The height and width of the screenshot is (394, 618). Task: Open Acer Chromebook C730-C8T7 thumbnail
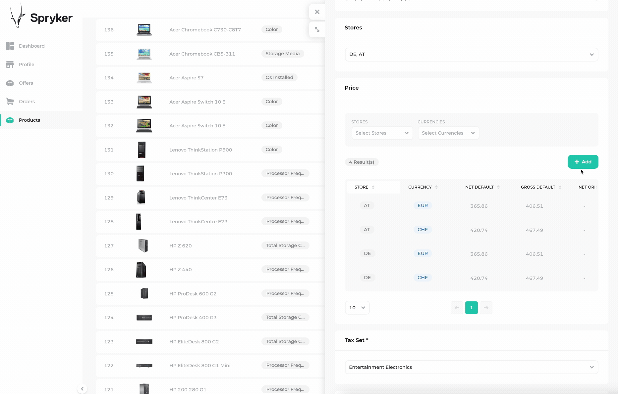click(x=144, y=30)
